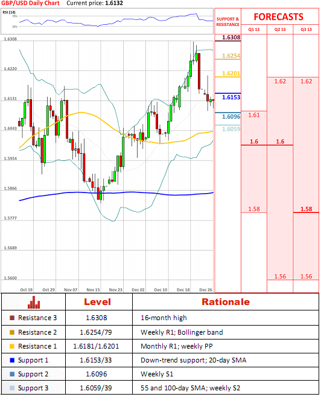Click the Level column header

97,302
